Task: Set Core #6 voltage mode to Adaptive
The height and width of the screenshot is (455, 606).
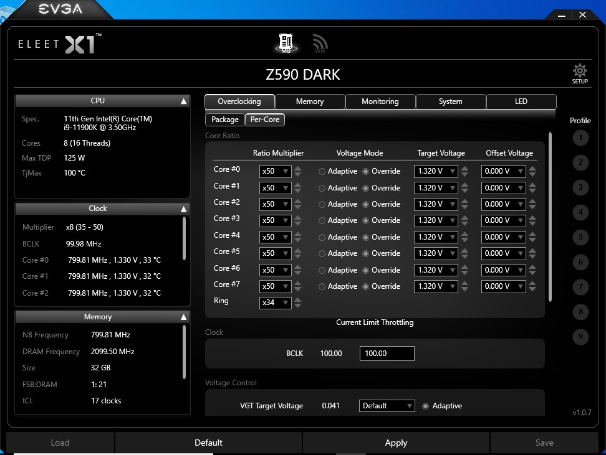Action: [x=322, y=271]
